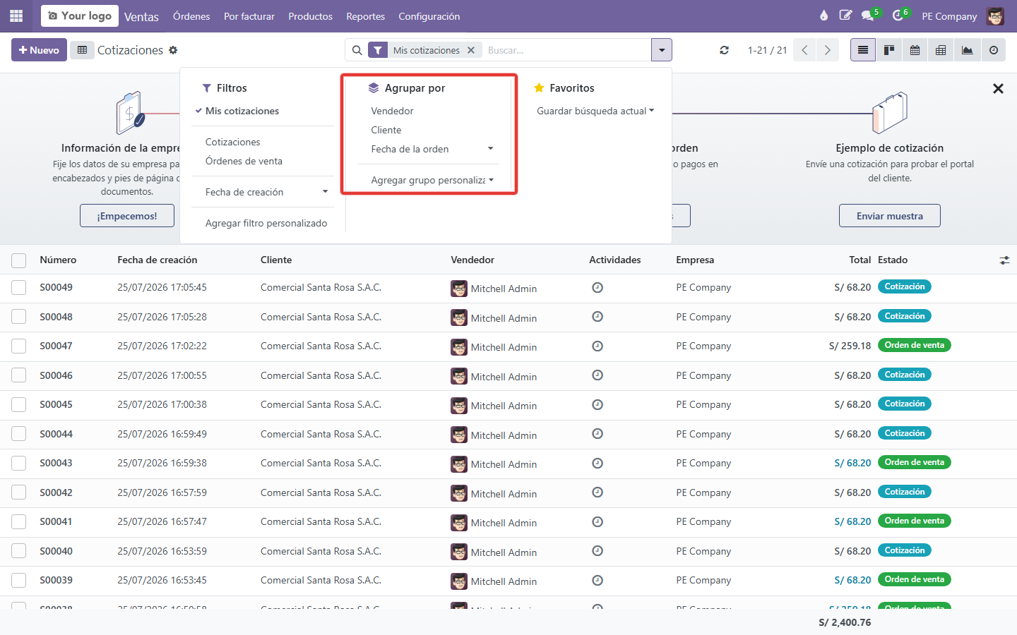Select all records with header checkbox
This screenshot has width=1017, height=635.
(x=19, y=260)
